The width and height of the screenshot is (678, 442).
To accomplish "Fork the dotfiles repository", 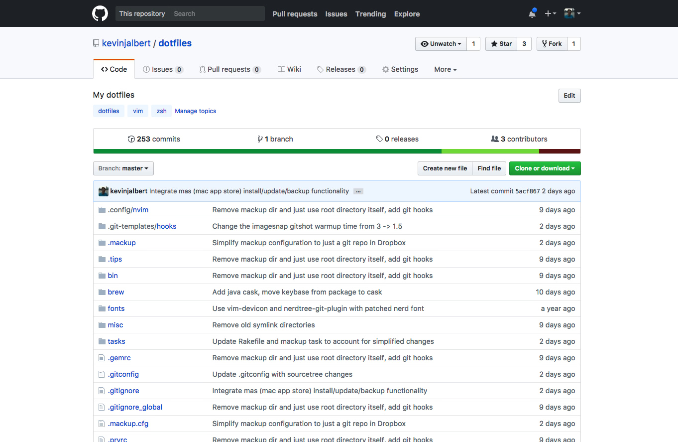I will 552,44.
